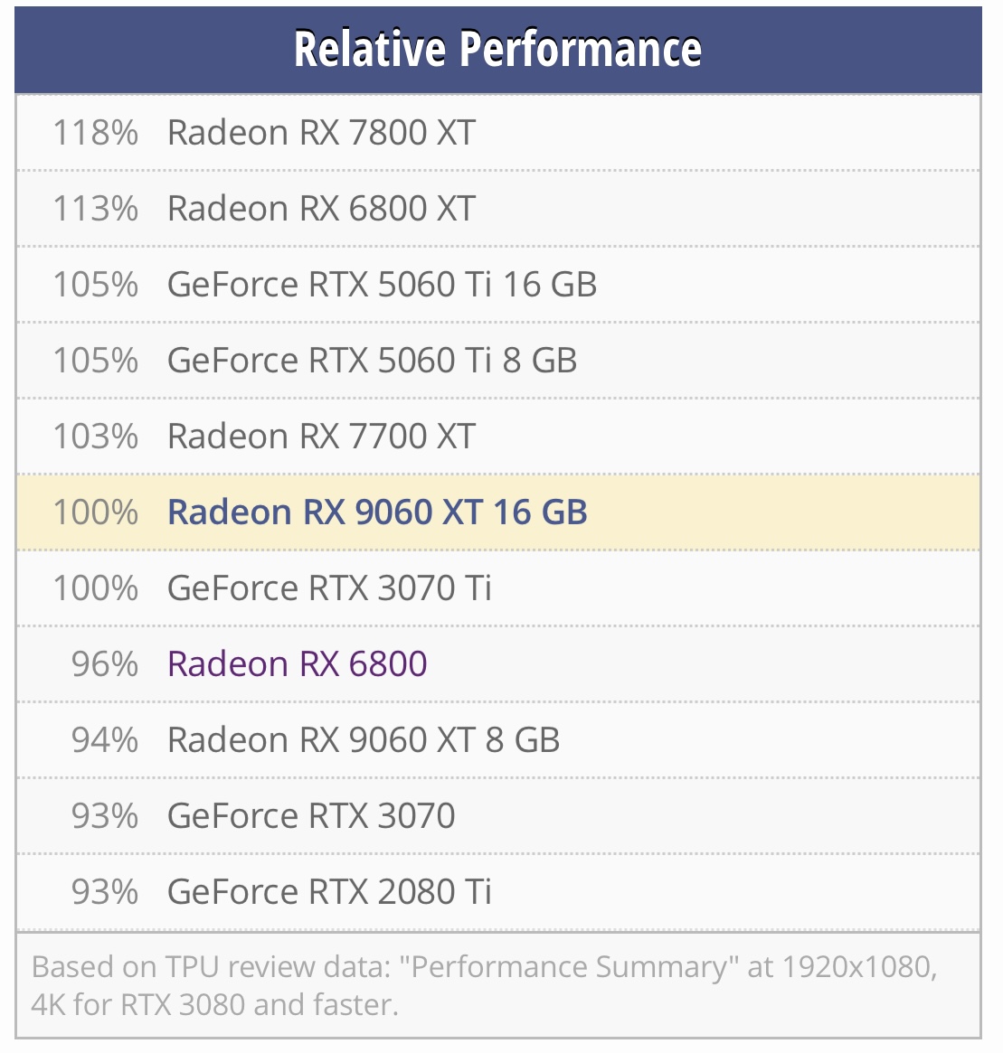Viewport: 1003px width, 1053px height.
Task: Open the GeForce RTX 3070 entry
Action: point(311,816)
